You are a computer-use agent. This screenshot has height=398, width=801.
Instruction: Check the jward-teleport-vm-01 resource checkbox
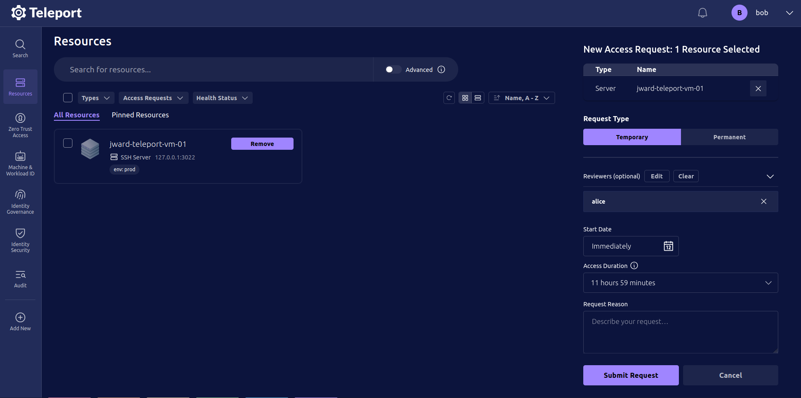coord(67,143)
